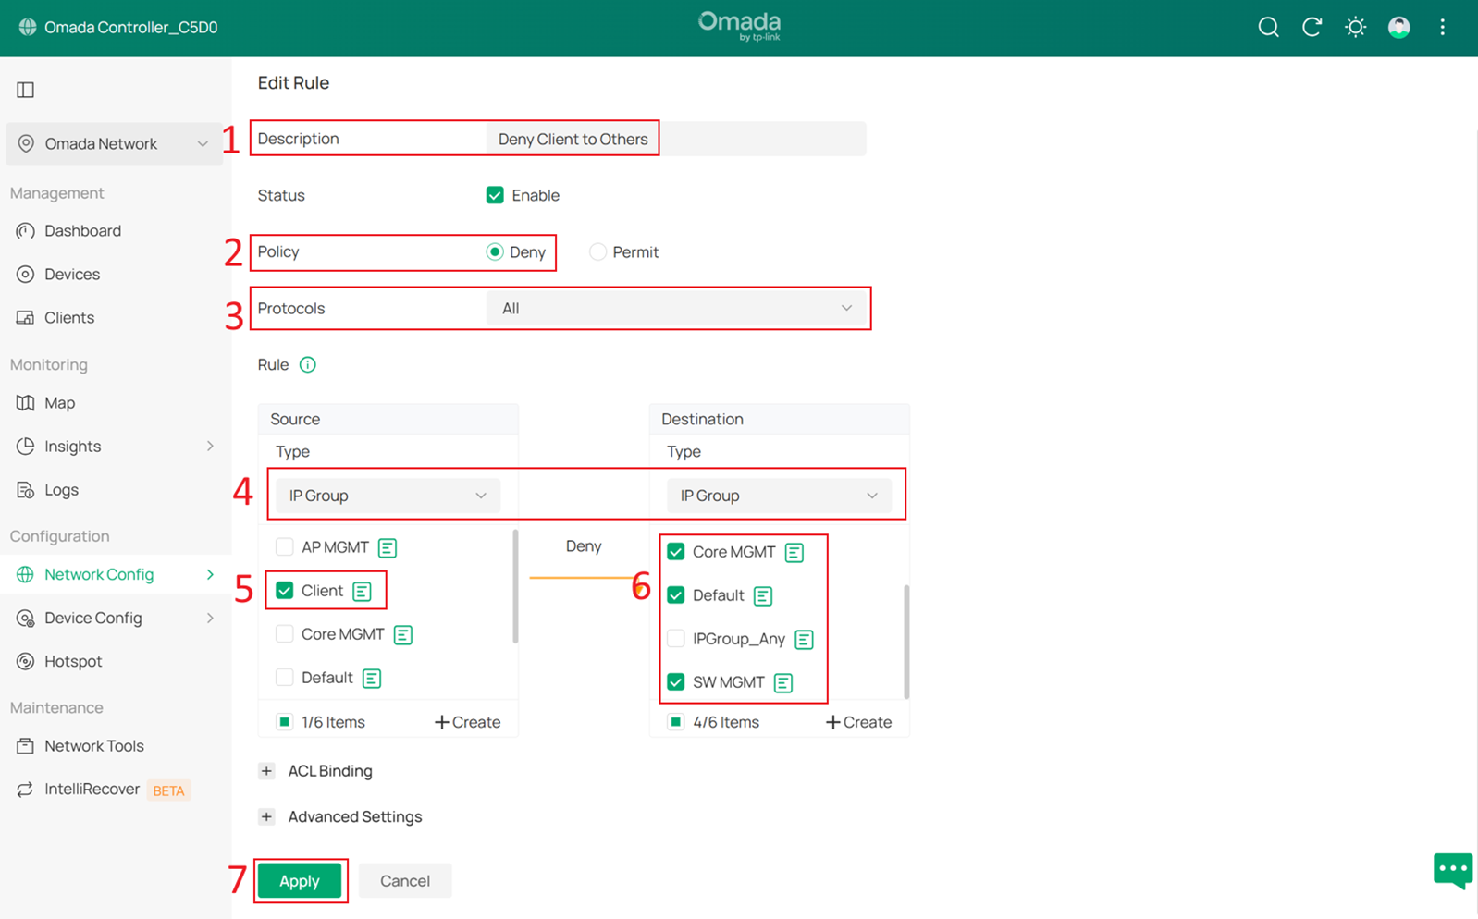Open the Source type IP Group dropdown
The height and width of the screenshot is (919, 1478).
(388, 496)
